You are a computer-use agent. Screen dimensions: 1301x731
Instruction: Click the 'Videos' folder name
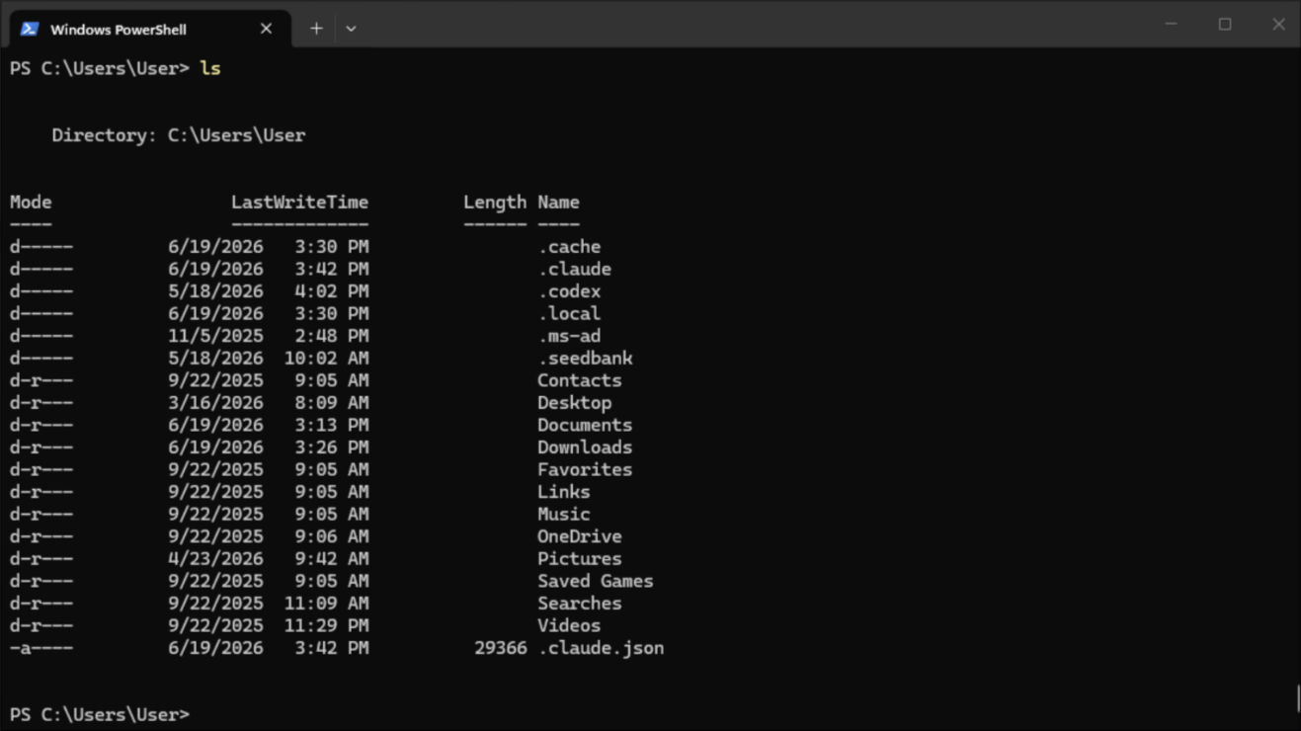click(x=569, y=625)
